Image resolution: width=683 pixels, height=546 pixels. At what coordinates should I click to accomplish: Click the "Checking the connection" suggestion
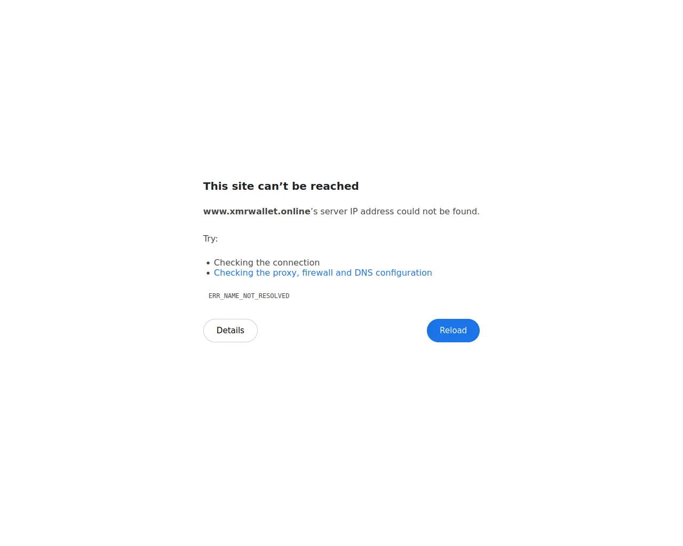(x=267, y=262)
